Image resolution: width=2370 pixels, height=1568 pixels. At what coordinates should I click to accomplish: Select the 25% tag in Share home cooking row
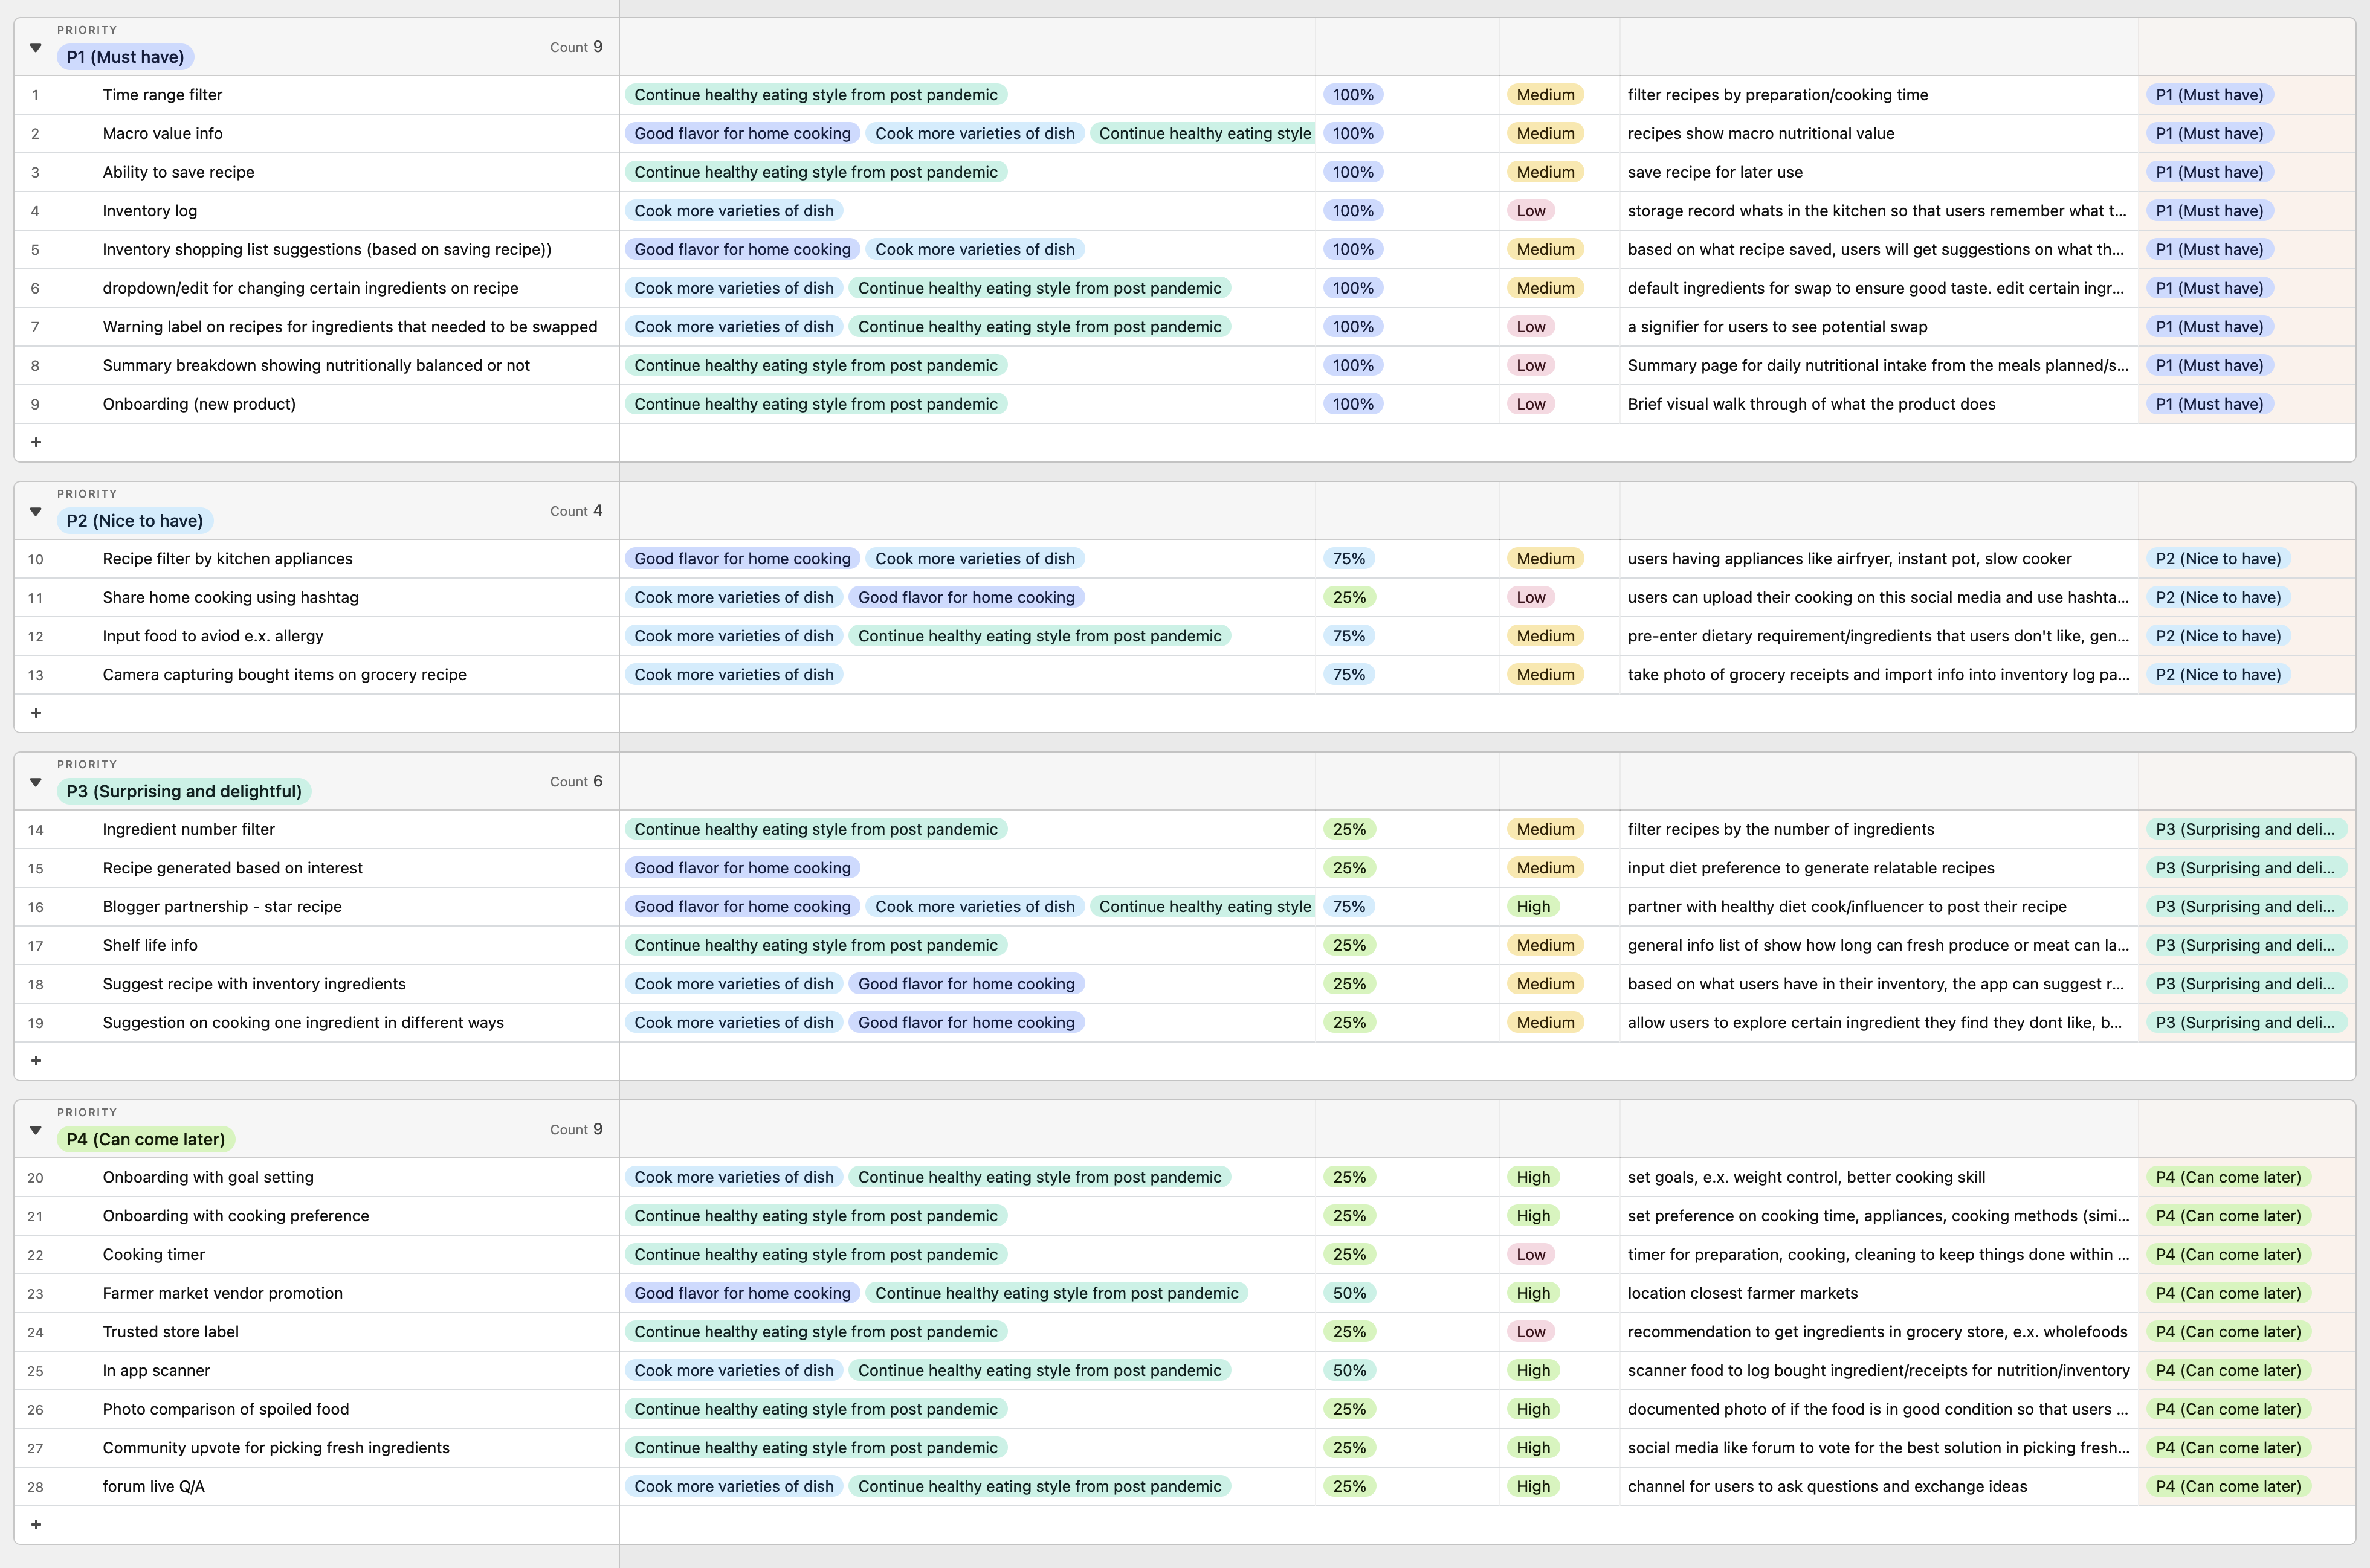1349,598
